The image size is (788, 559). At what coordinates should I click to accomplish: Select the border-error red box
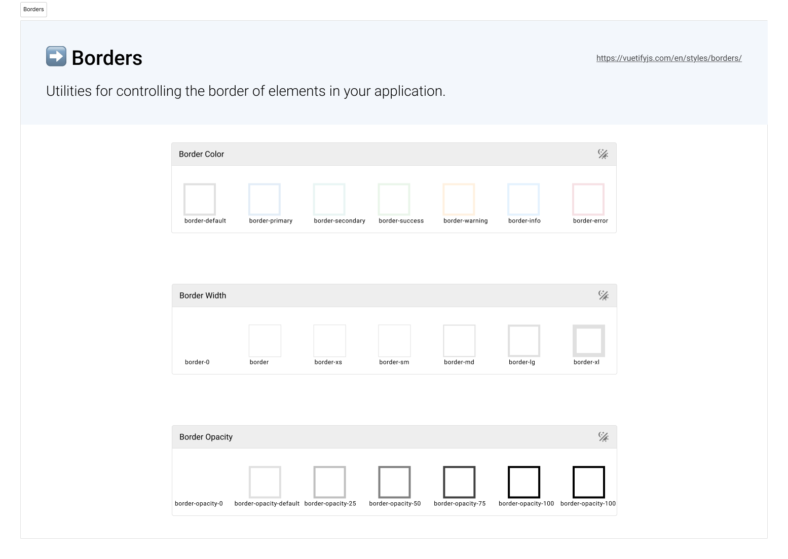click(x=588, y=200)
